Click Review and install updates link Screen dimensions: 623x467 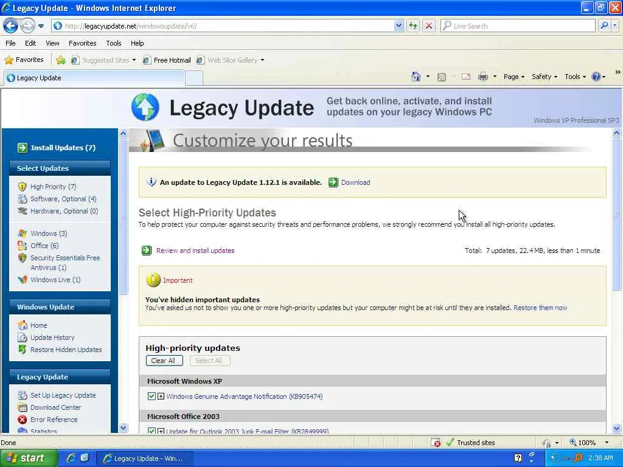click(x=195, y=251)
